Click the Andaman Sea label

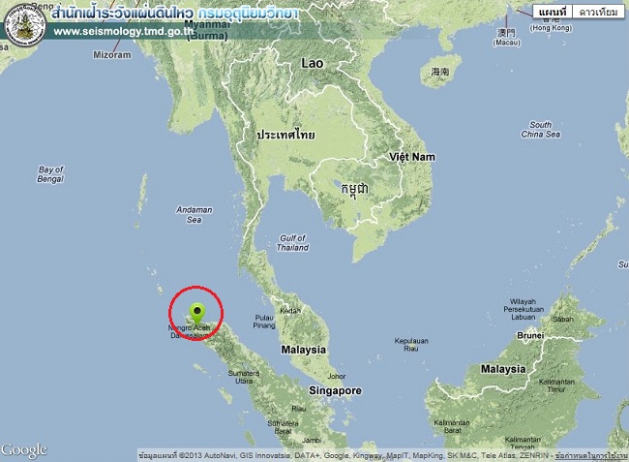195,215
